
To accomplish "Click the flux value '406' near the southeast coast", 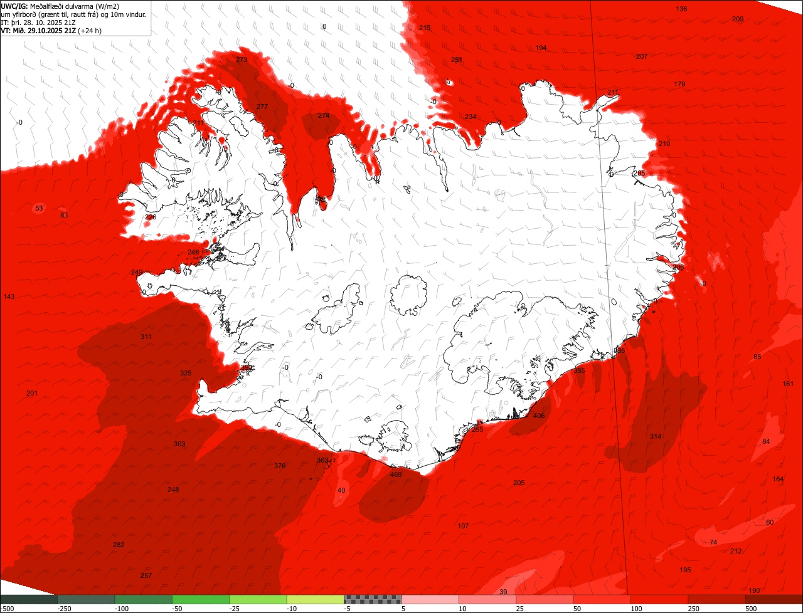I will [539, 416].
